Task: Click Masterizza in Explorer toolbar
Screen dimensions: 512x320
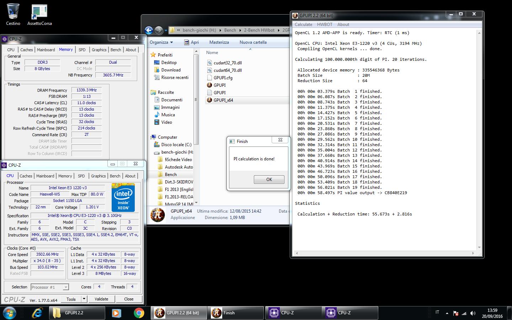Action: tap(219, 42)
